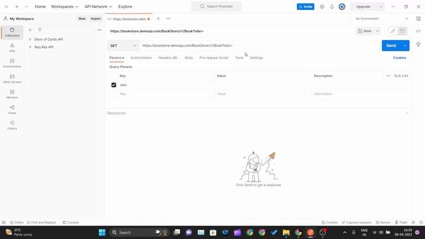Go back with the left arrow
This screenshot has height=239, width=425.
[x=17, y=7]
